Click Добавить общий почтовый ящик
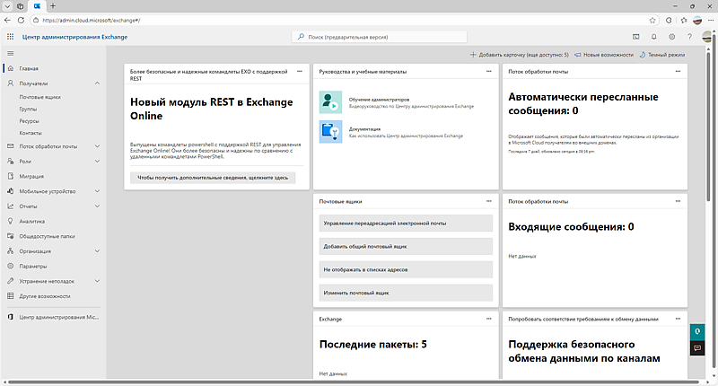The width and height of the screenshot is (718, 386). (x=406, y=246)
